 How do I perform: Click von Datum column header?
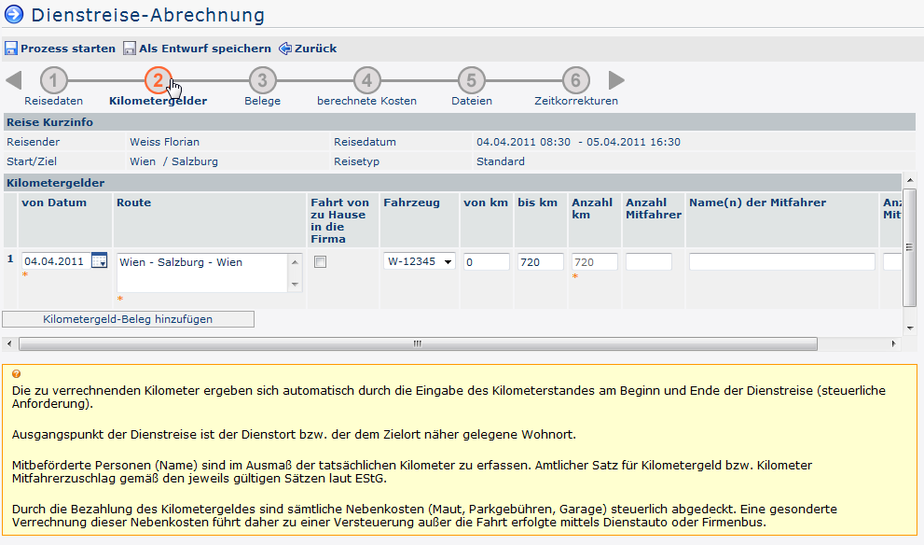pos(54,203)
